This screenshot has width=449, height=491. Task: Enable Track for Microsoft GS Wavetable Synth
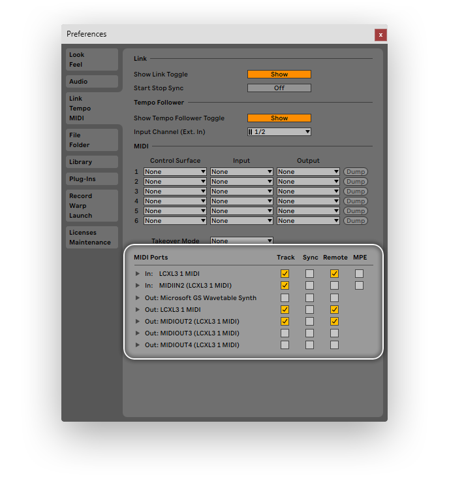click(285, 297)
